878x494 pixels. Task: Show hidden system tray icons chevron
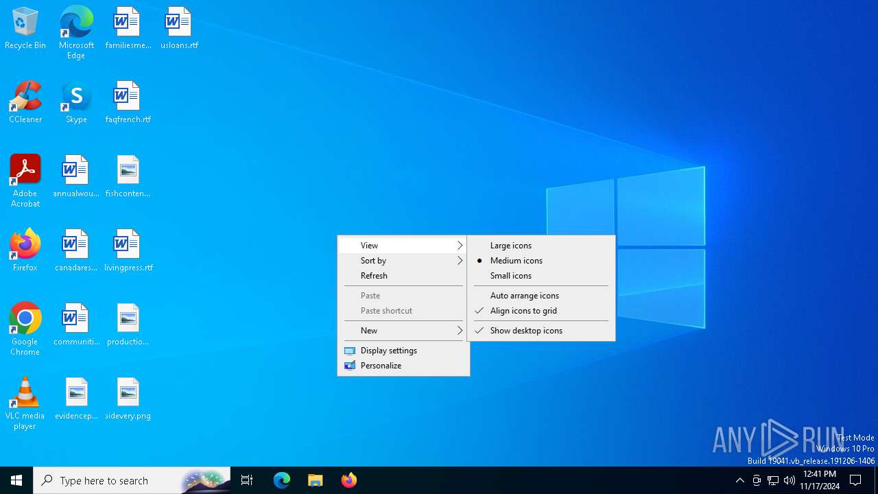(x=739, y=480)
